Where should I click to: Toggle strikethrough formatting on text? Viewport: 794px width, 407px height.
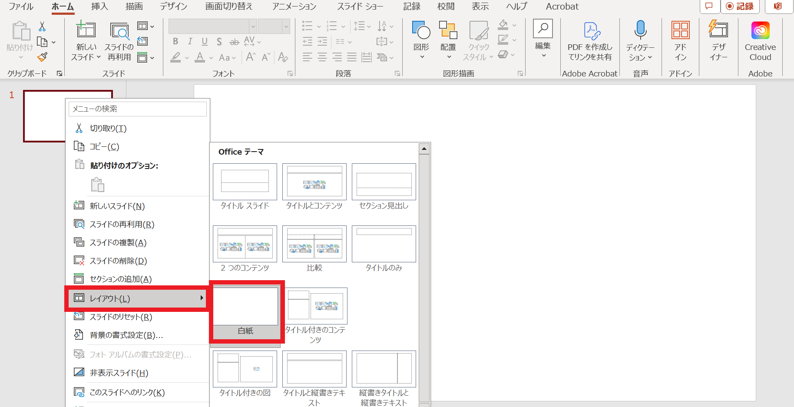click(235, 41)
